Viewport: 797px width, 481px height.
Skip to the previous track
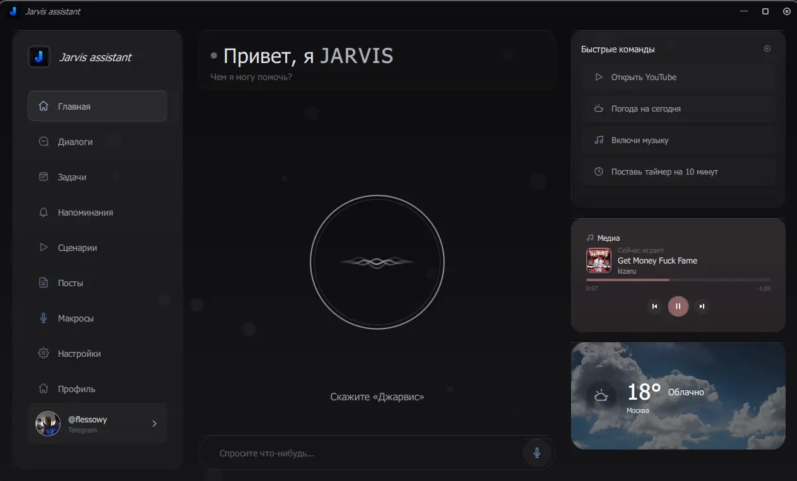point(654,306)
